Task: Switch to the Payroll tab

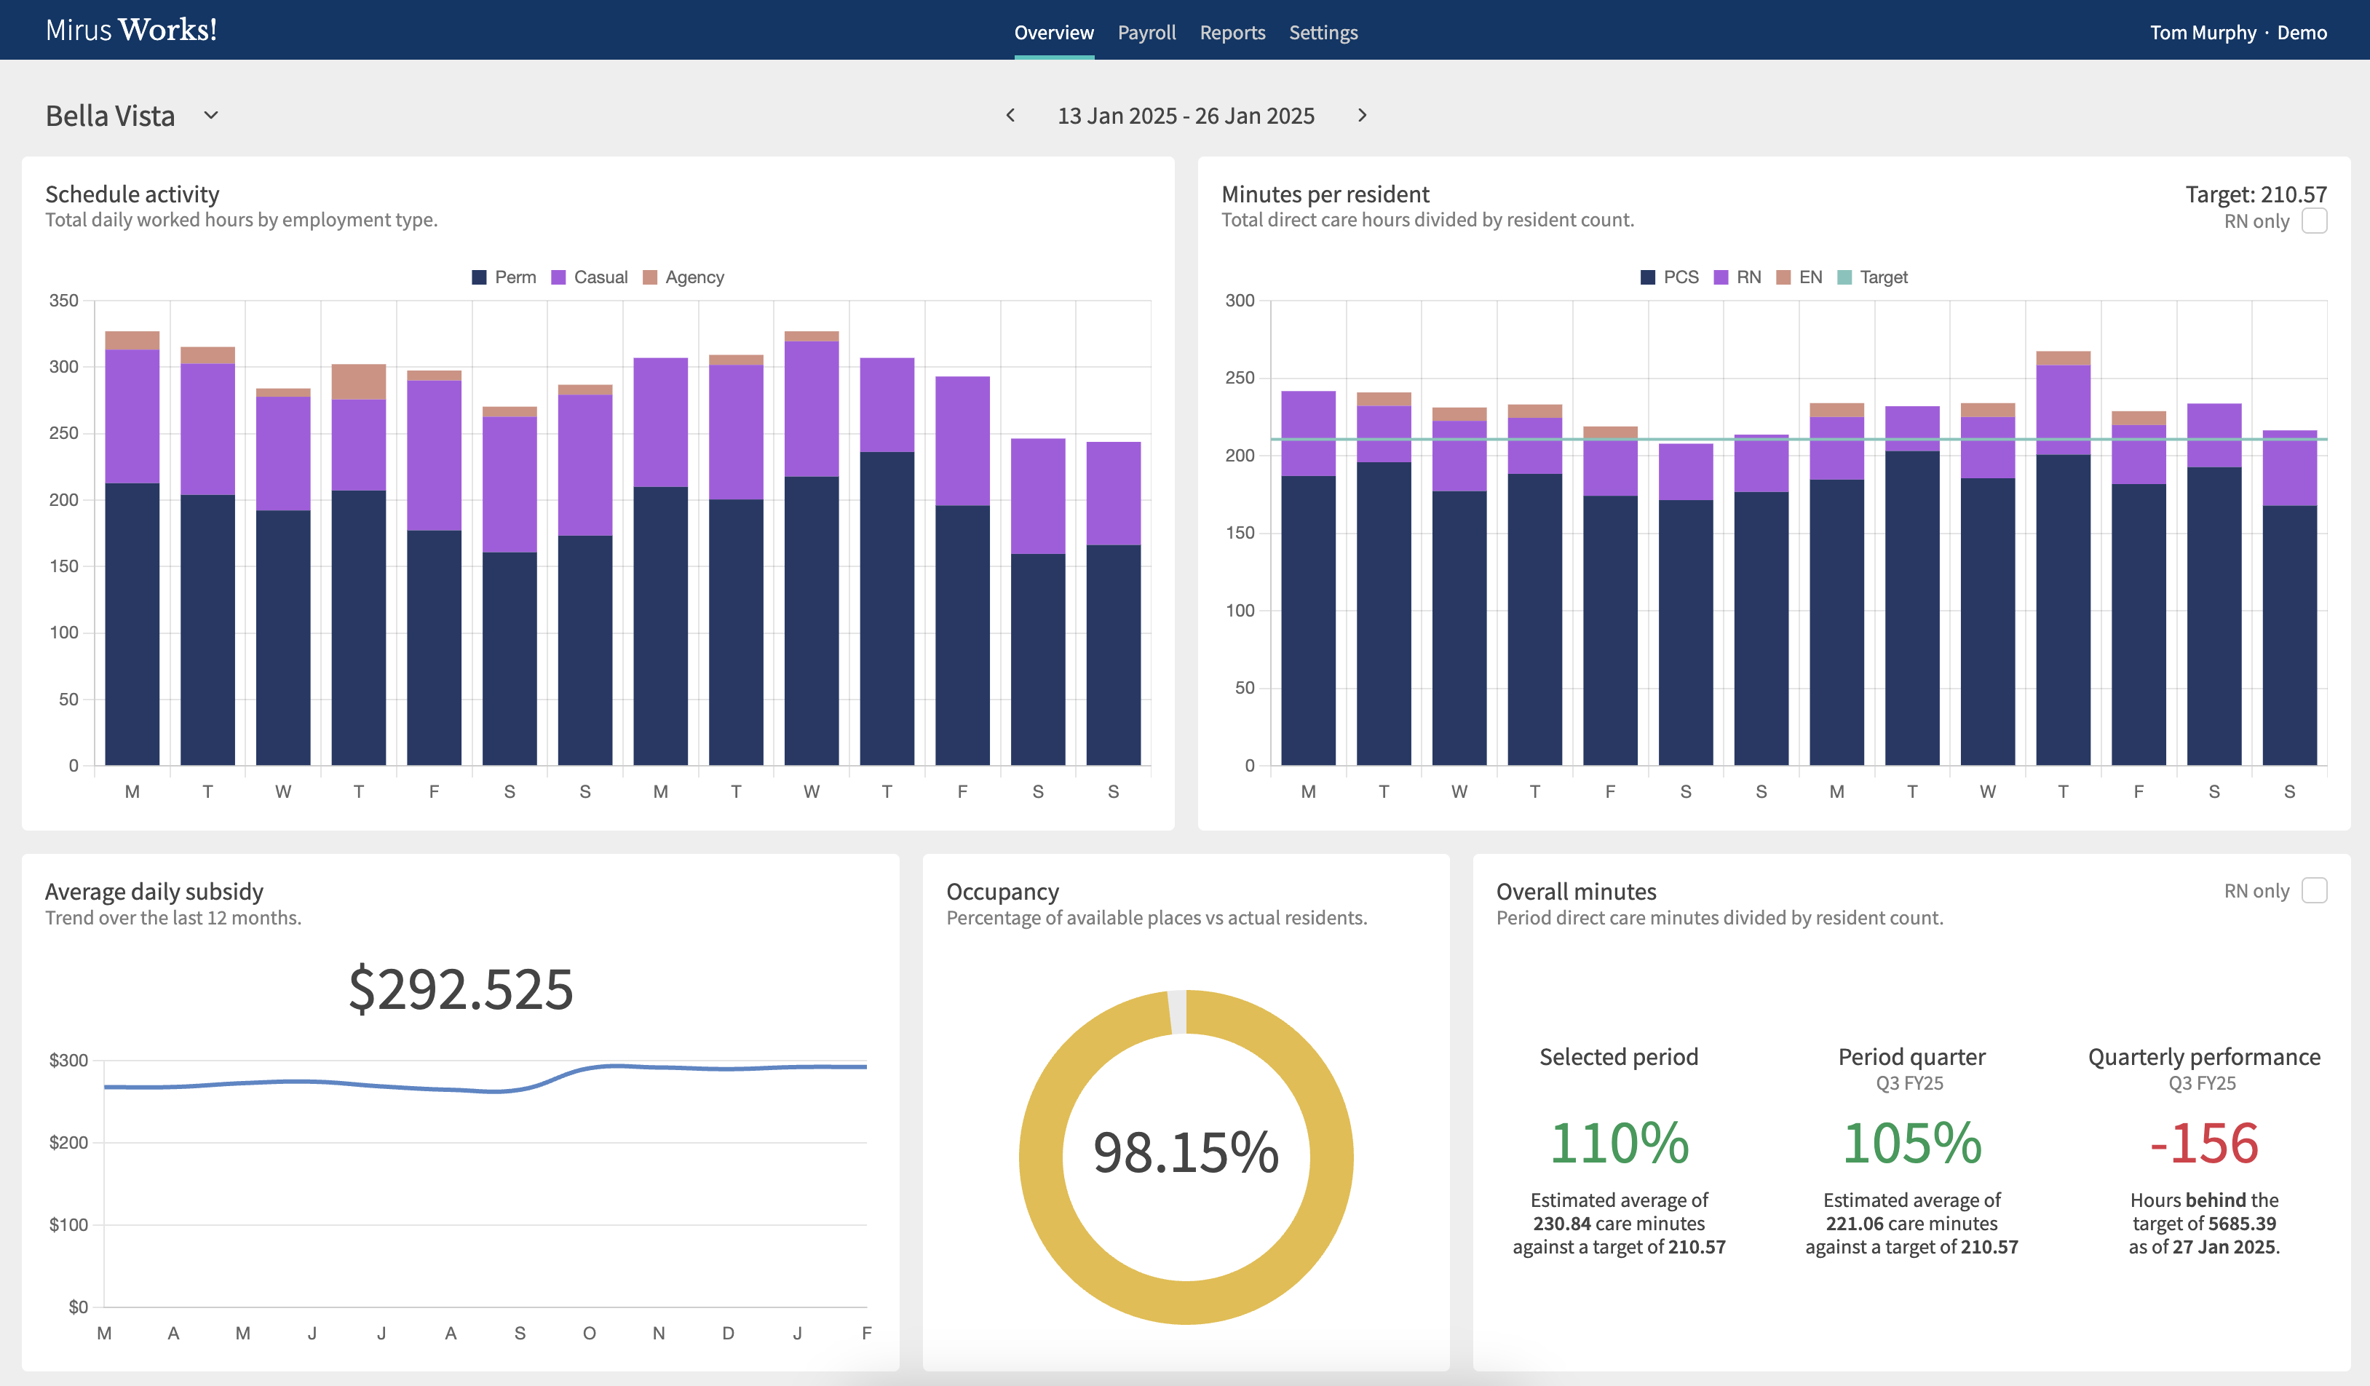Action: coord(1146,32)
